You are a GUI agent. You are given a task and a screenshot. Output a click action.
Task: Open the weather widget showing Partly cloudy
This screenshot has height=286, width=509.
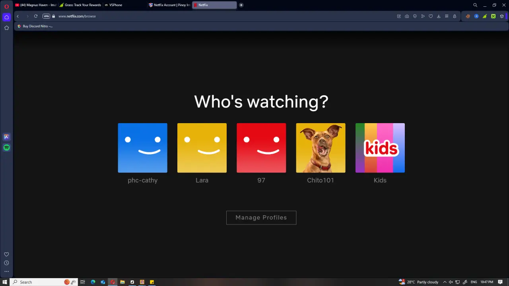(418, 282)
